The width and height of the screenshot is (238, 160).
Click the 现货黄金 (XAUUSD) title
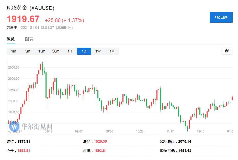tap(30, 8)
